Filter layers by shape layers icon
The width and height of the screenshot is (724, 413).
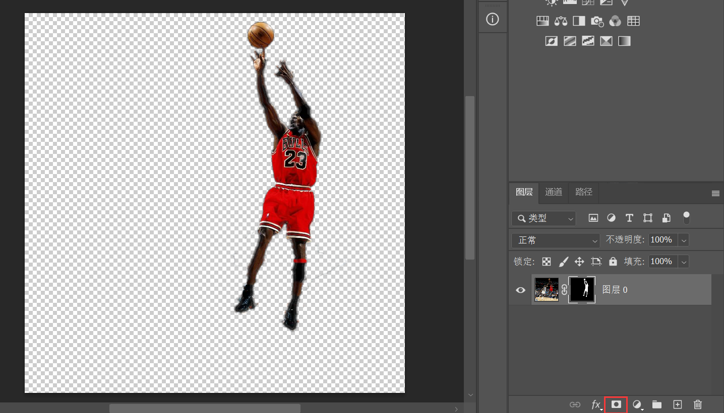coord(648,218)
